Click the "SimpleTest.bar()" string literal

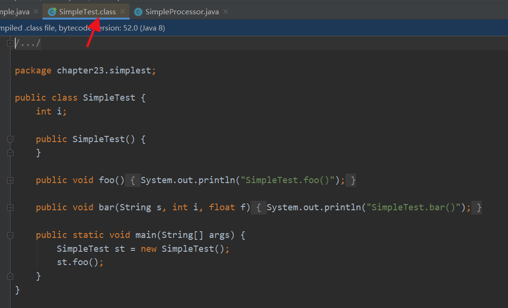[x=414, y=207]
